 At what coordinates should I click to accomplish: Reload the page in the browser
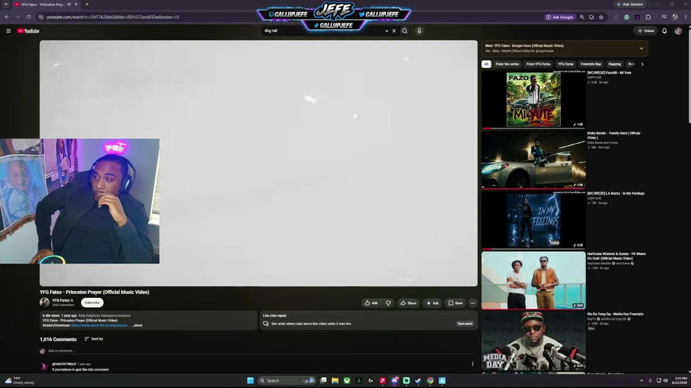click(28, 17)
